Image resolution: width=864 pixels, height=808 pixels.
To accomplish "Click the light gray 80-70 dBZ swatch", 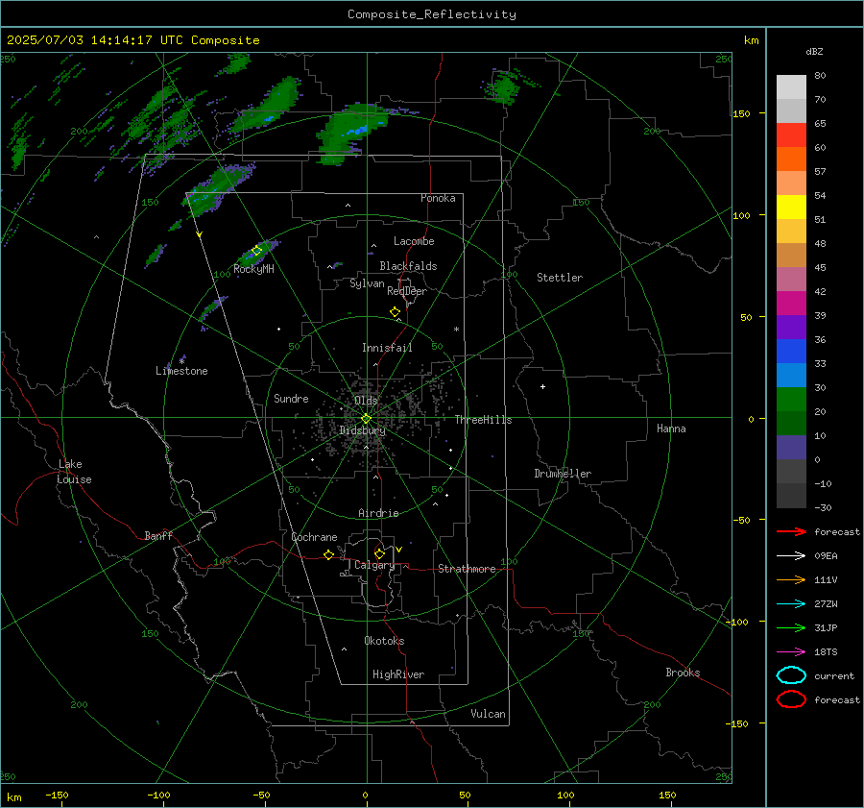I will [791, 87].
